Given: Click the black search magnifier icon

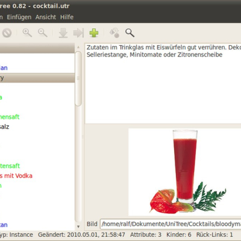Looking at the screenshot, I should [130, 33].
